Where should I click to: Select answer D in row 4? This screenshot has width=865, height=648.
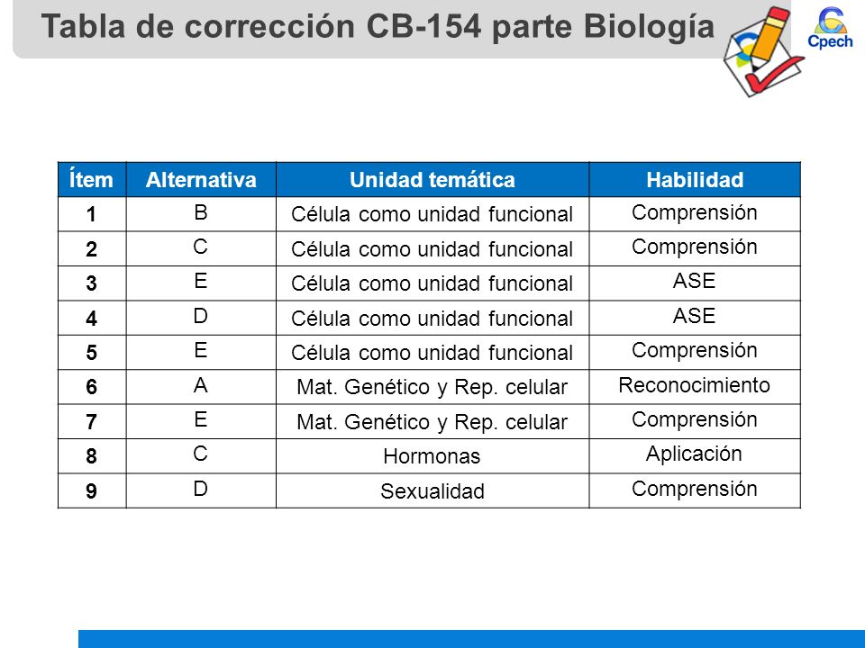[x=201, y=318]
